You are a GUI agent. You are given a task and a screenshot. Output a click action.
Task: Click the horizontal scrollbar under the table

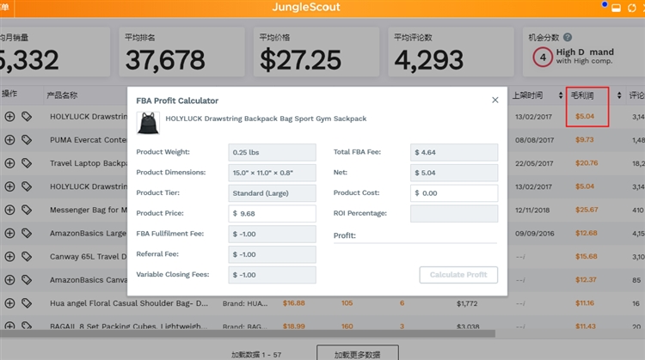click(247, 333)
